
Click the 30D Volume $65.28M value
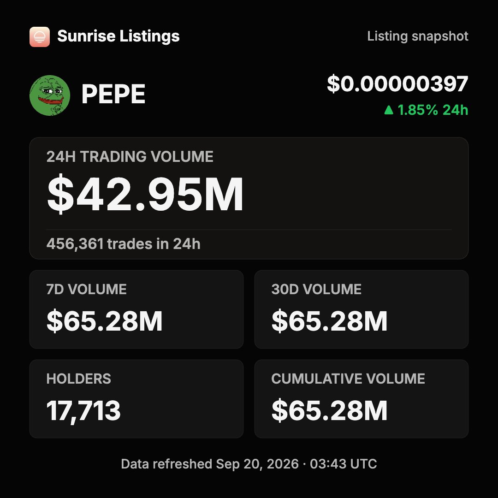329,321
